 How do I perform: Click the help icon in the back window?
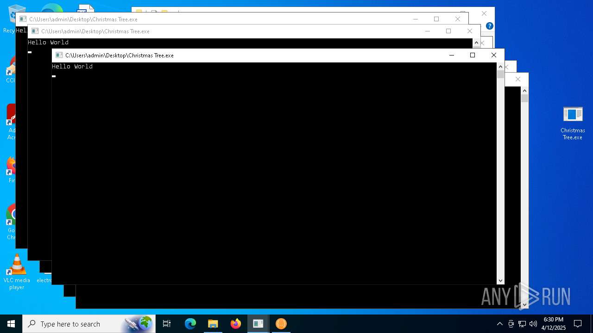[490, 26]
